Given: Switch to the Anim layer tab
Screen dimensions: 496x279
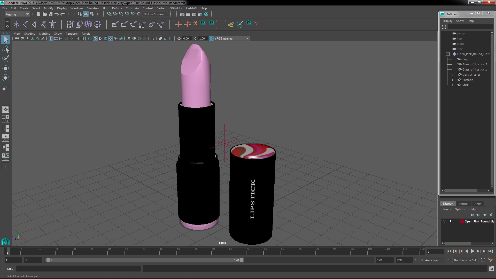Looking at the screenshot, I should [478, 204].
